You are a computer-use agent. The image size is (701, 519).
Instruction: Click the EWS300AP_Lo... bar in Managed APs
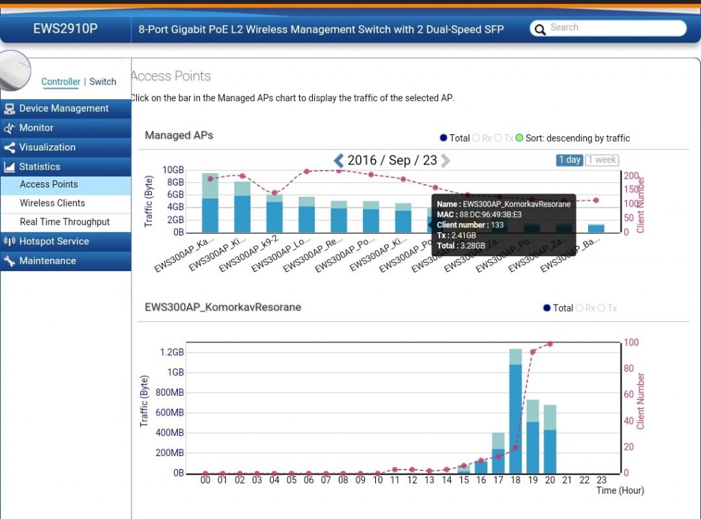point(307,214)
